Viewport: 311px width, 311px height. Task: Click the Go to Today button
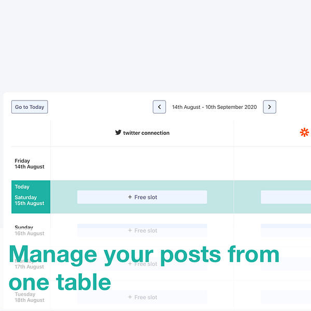(30, 107)
